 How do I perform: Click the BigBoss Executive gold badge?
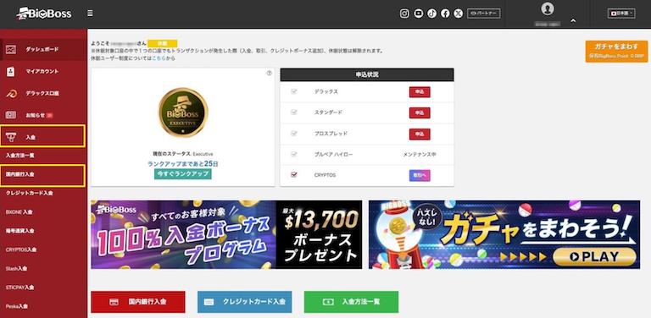183,112
